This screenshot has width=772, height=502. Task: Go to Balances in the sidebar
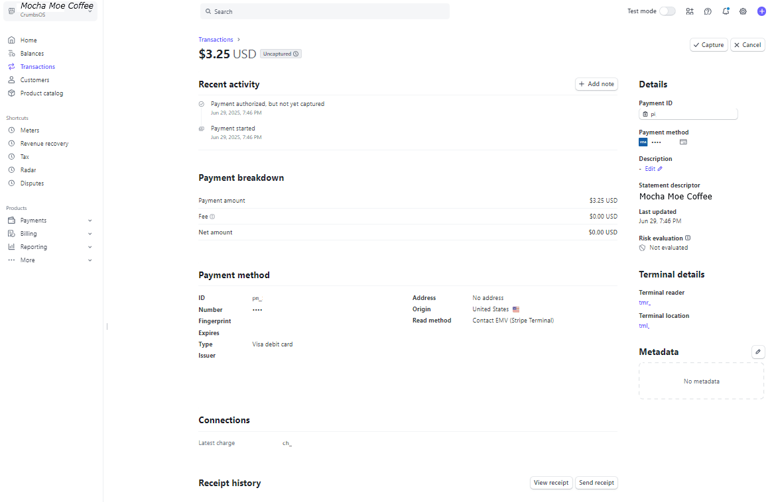(x=32, y=54)
